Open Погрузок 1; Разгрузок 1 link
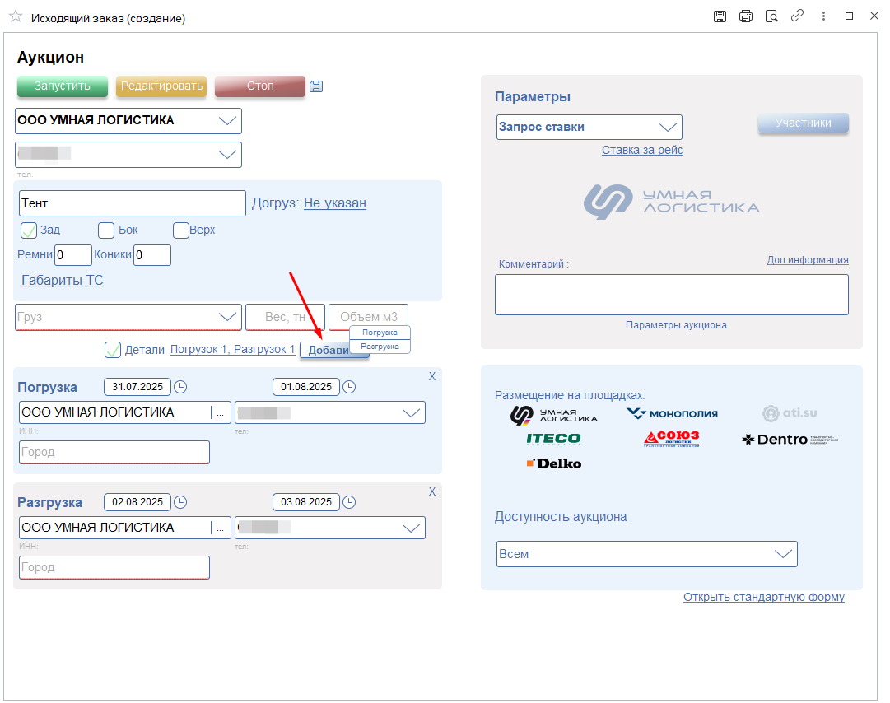Viewport: 890px width, 703px height. click(x=233, y=350)
